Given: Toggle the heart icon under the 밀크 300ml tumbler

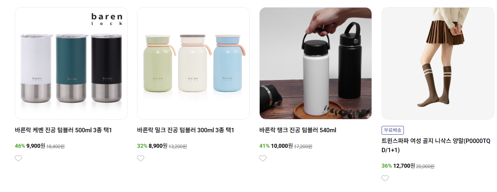Looking at the screenshot, I should click(141, 158).
